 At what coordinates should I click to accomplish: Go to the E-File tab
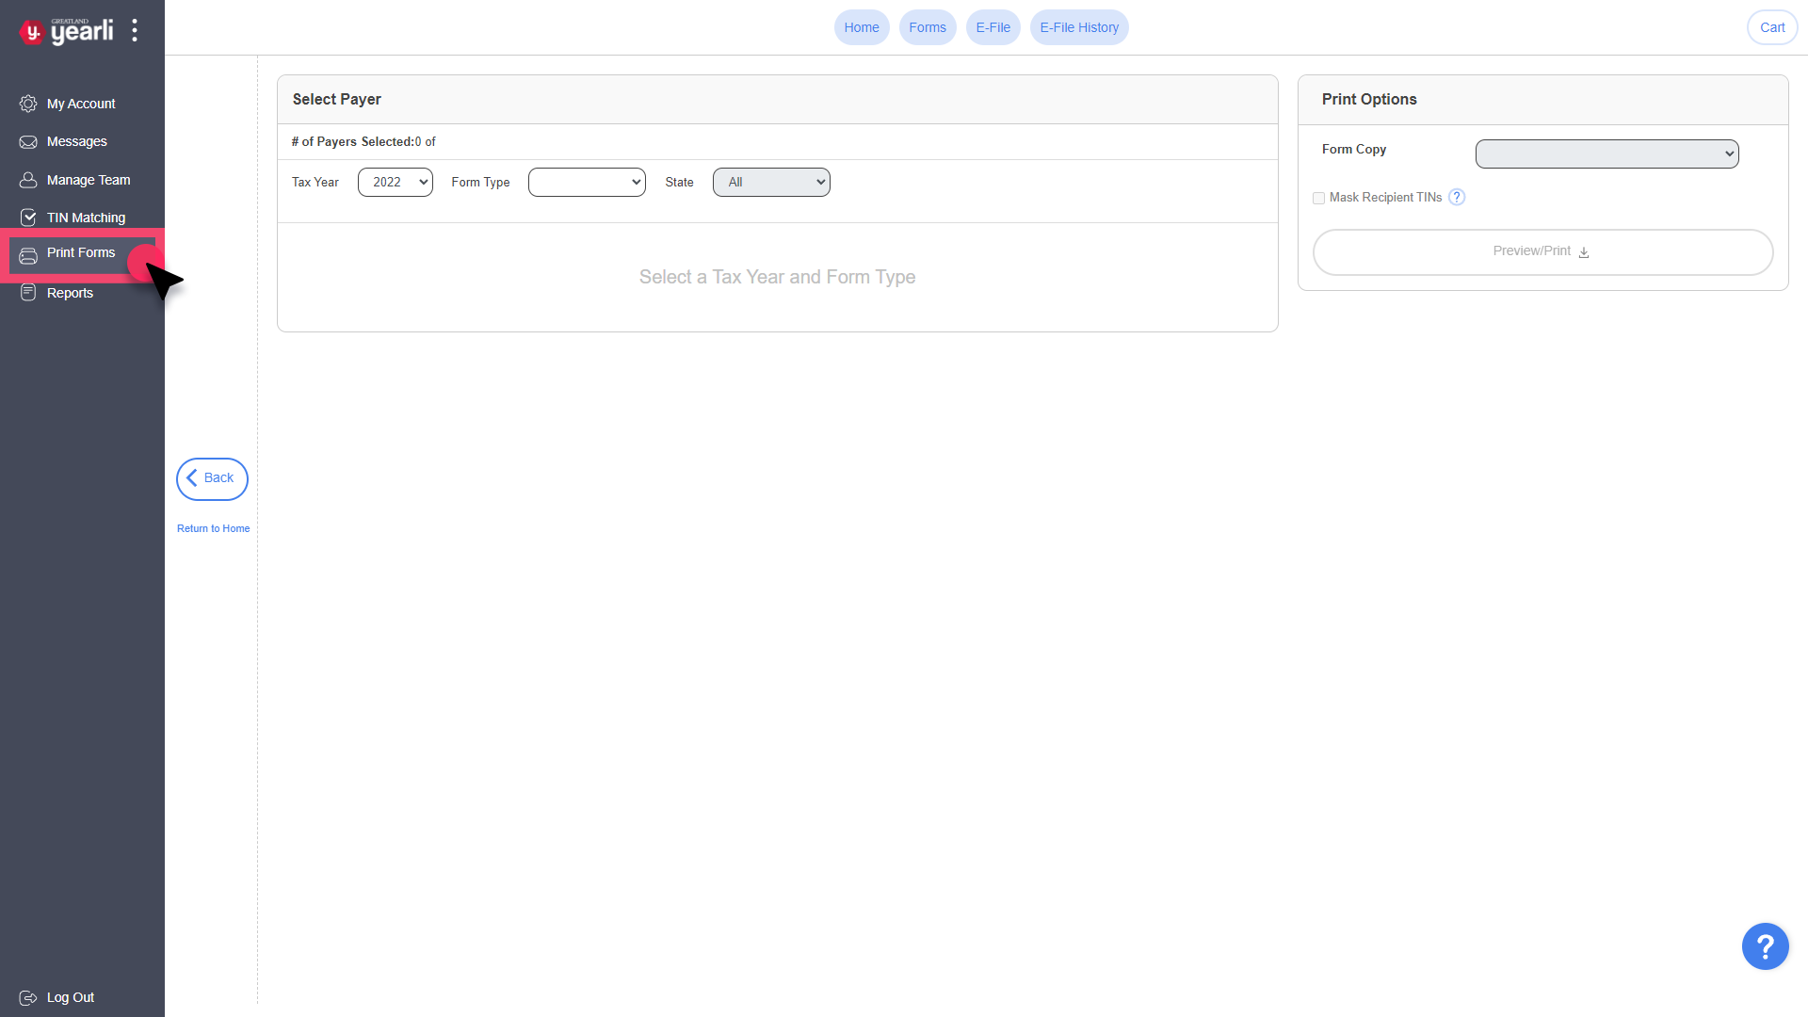coord(993,27)
